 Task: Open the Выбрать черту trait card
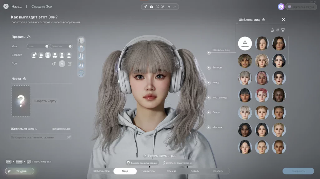click(x=21, y=101)
